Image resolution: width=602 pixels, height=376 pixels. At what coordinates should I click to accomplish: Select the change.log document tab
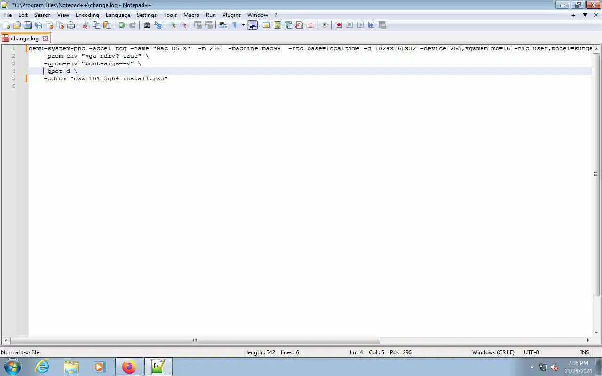(x=24, y=39)
